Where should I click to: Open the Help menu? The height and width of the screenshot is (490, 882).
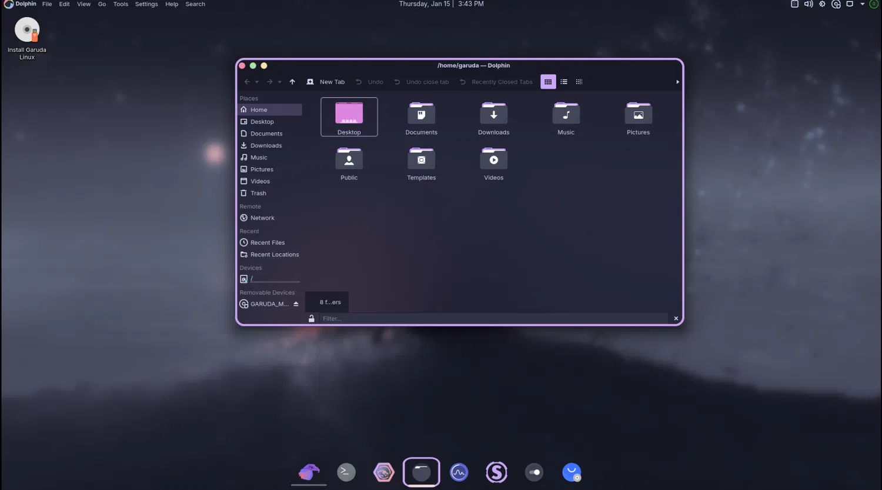pos(172,4)
